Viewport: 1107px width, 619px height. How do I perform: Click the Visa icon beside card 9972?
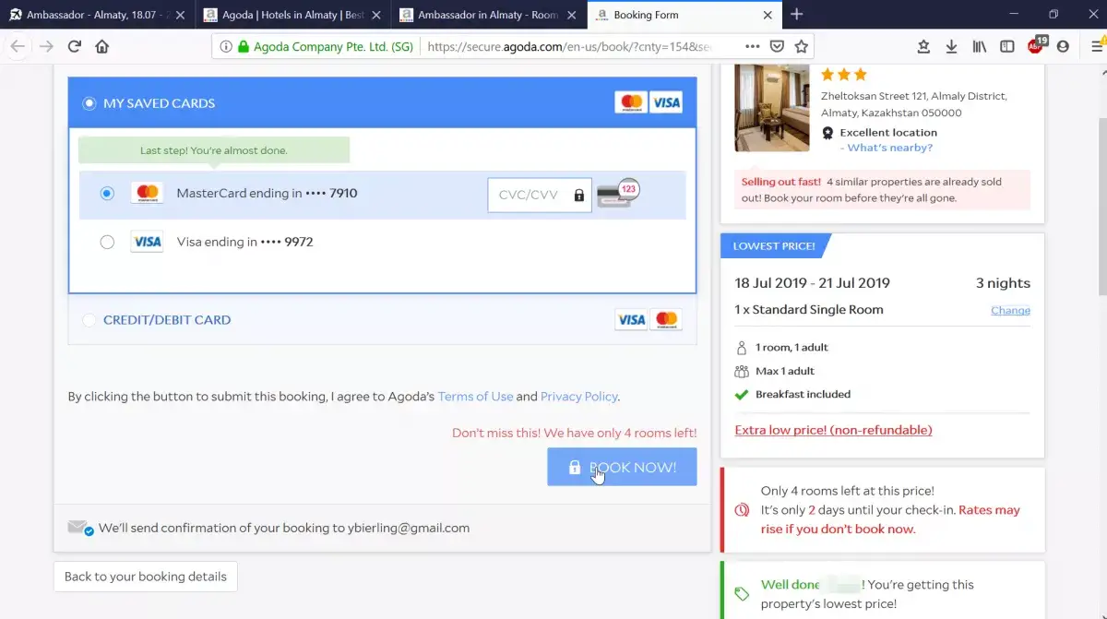pos(147,242)
